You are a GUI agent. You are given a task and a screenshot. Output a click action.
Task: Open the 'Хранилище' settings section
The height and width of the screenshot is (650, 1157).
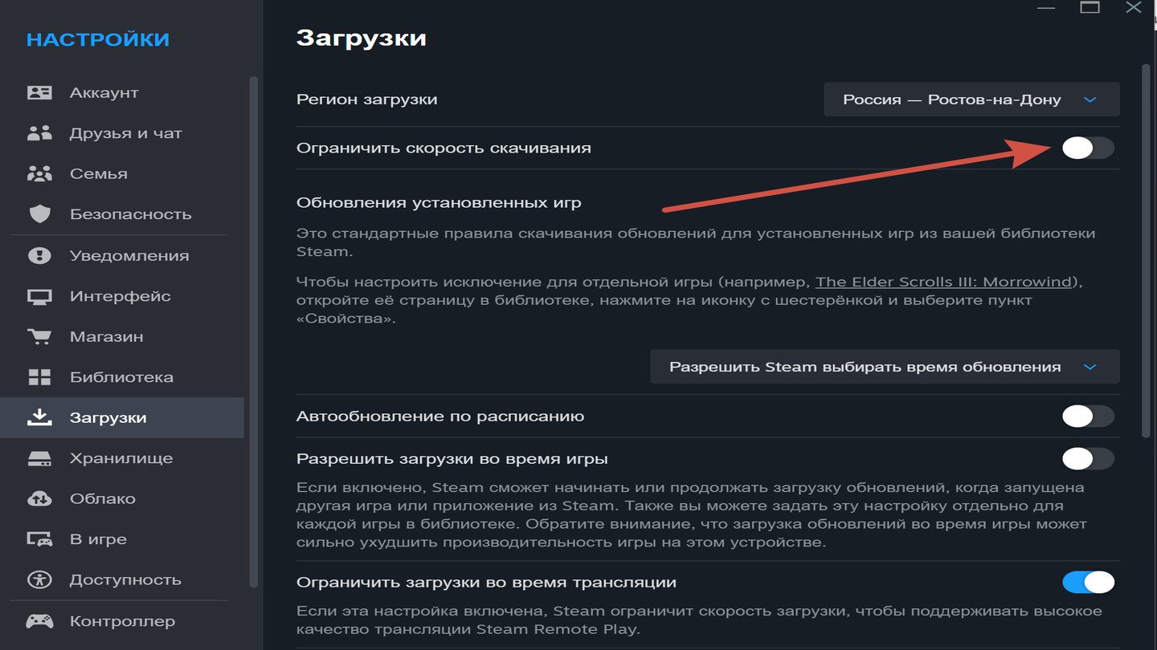[121, 458]
